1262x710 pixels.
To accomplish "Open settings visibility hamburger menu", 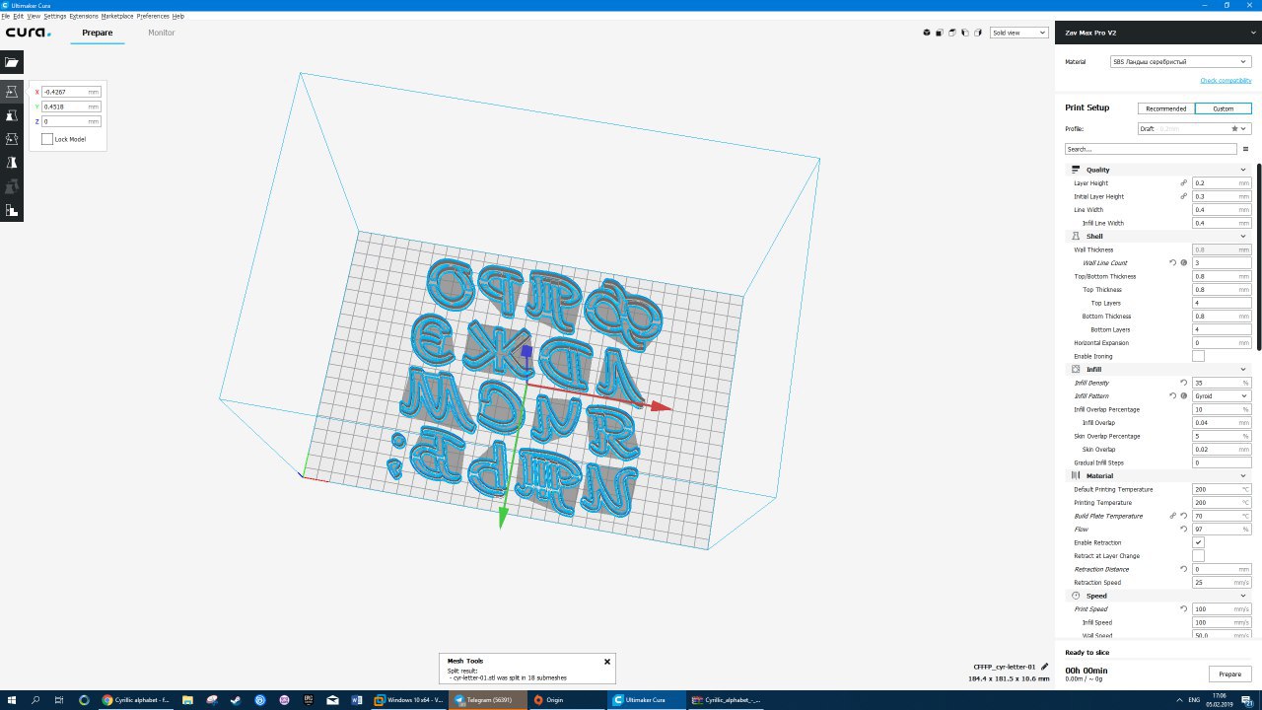I will coord(1245,149).
